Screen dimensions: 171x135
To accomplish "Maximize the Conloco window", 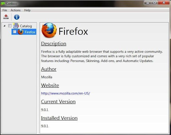I will (x=154, y=3).
